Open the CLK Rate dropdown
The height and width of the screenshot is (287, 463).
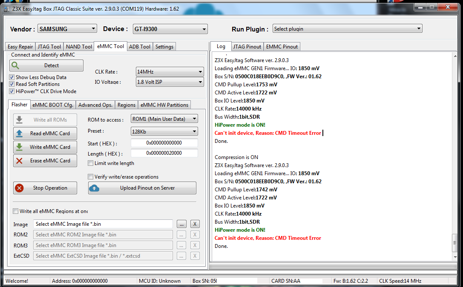[x=170, y=71]
